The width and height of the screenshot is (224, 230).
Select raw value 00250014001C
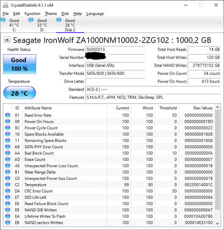(x=199, y=185)
